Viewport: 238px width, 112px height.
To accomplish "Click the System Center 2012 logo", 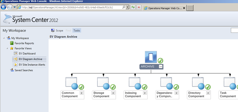I will point(31,19).
